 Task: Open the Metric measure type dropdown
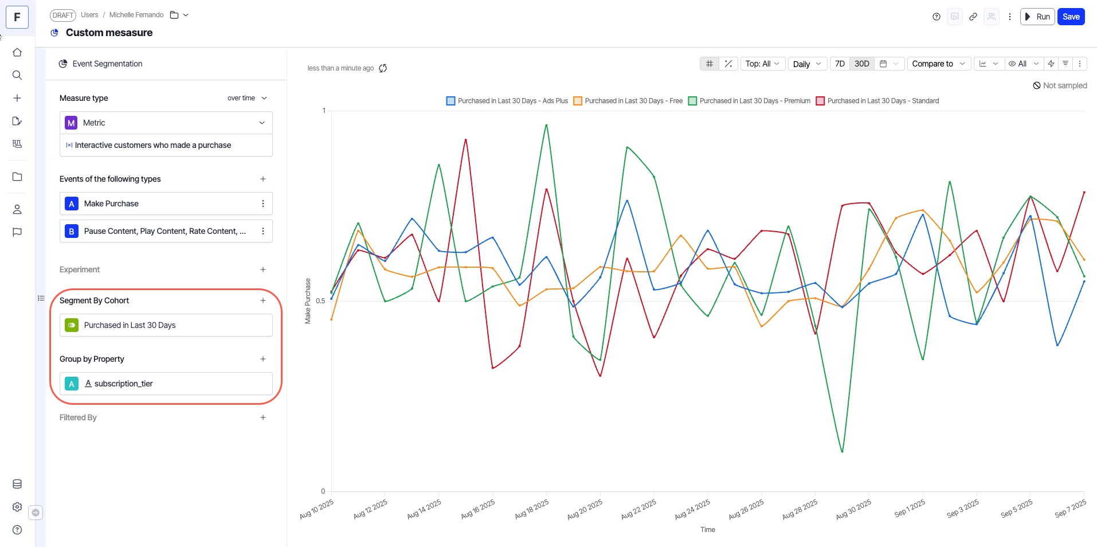166,123
